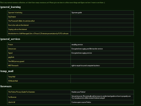This screenshot has width=141, height=106.
Task: Click the 'Encrypted messaging service' description
Action: click(82, 53)
